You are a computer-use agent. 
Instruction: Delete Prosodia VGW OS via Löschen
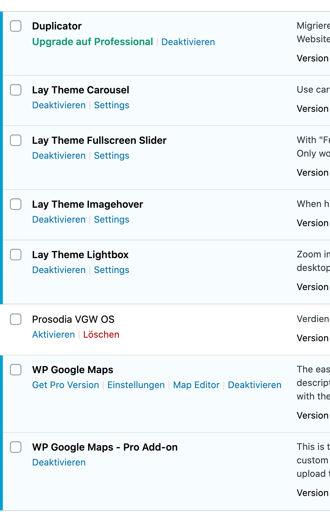(x=101, y=334)
